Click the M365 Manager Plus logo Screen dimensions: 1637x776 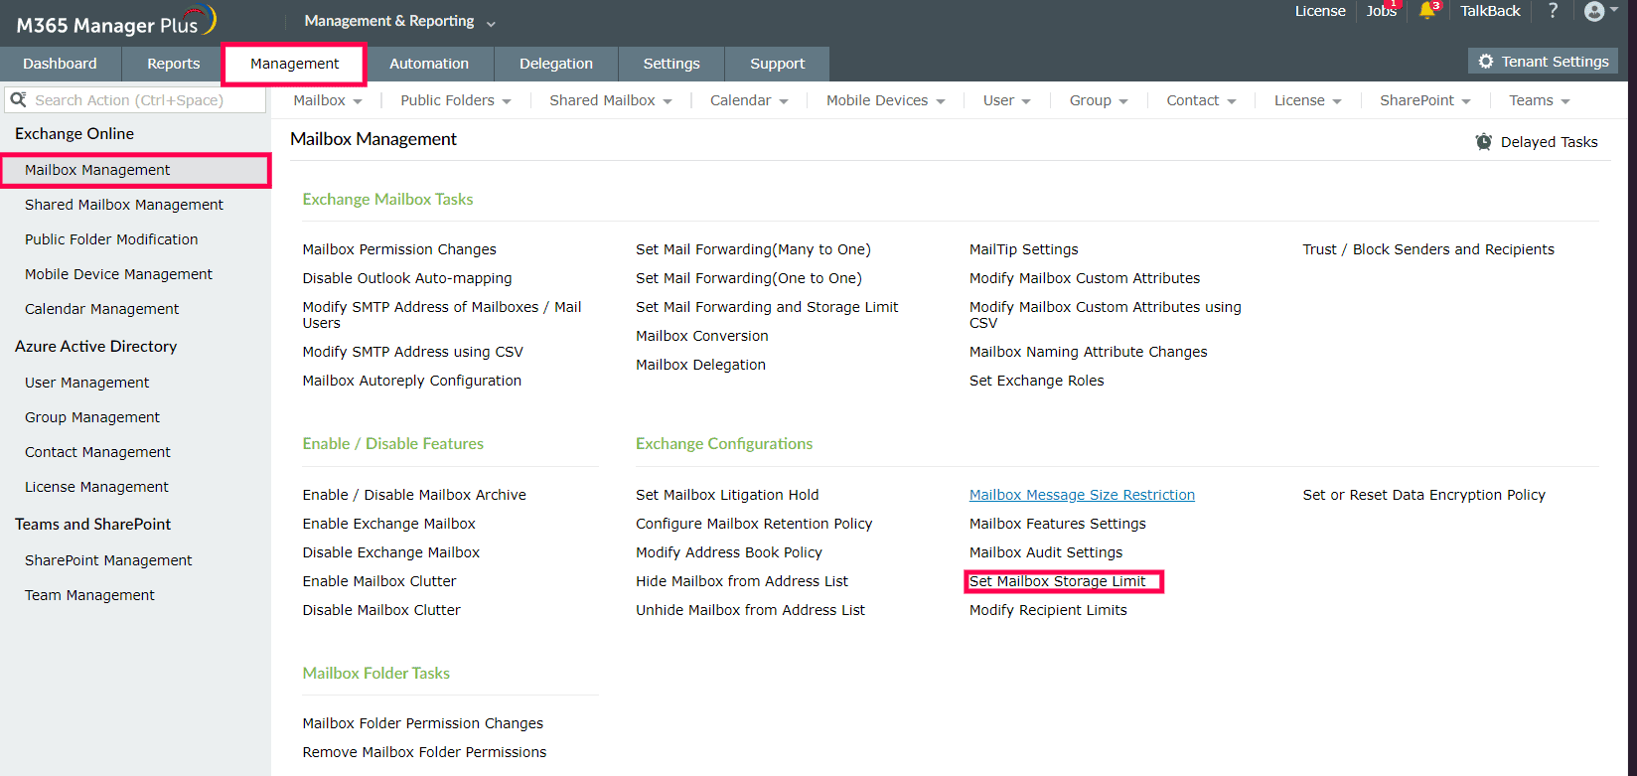tap(116, 23)
